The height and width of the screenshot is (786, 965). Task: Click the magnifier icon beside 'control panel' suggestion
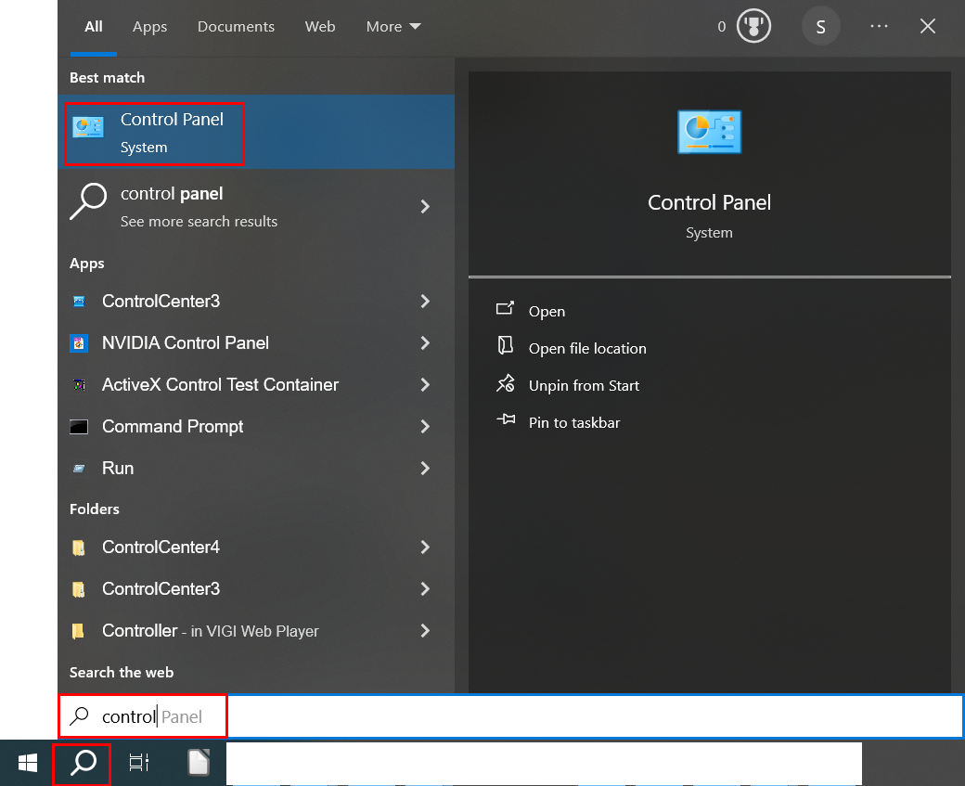(88, 200)
